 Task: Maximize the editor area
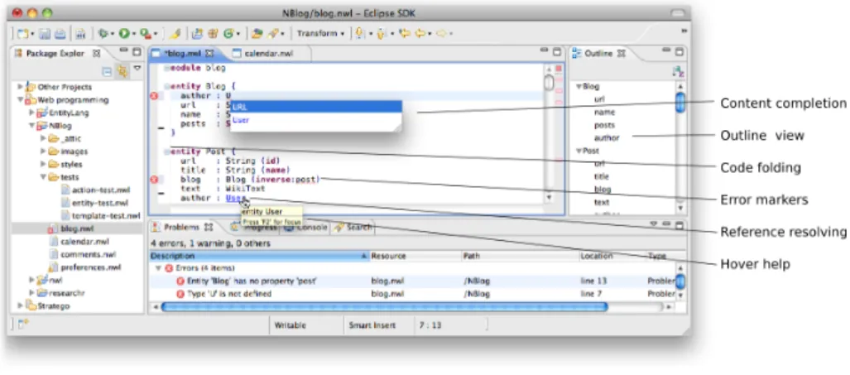(557, 52)
